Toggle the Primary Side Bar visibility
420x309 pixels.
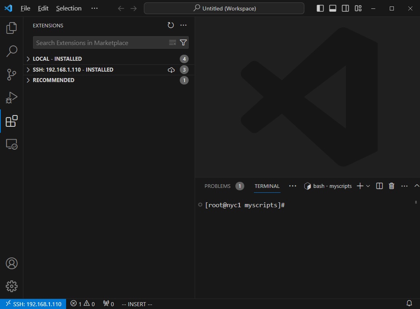(320, 8)
